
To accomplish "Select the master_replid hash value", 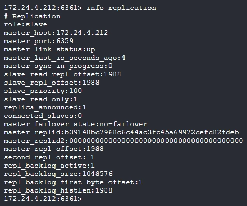I will pos(152,132).
